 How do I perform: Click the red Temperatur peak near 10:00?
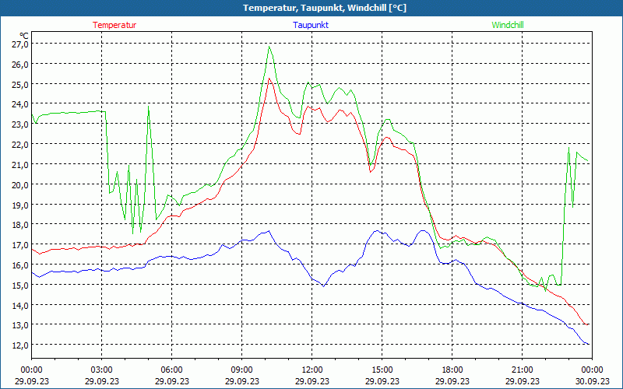269,79
